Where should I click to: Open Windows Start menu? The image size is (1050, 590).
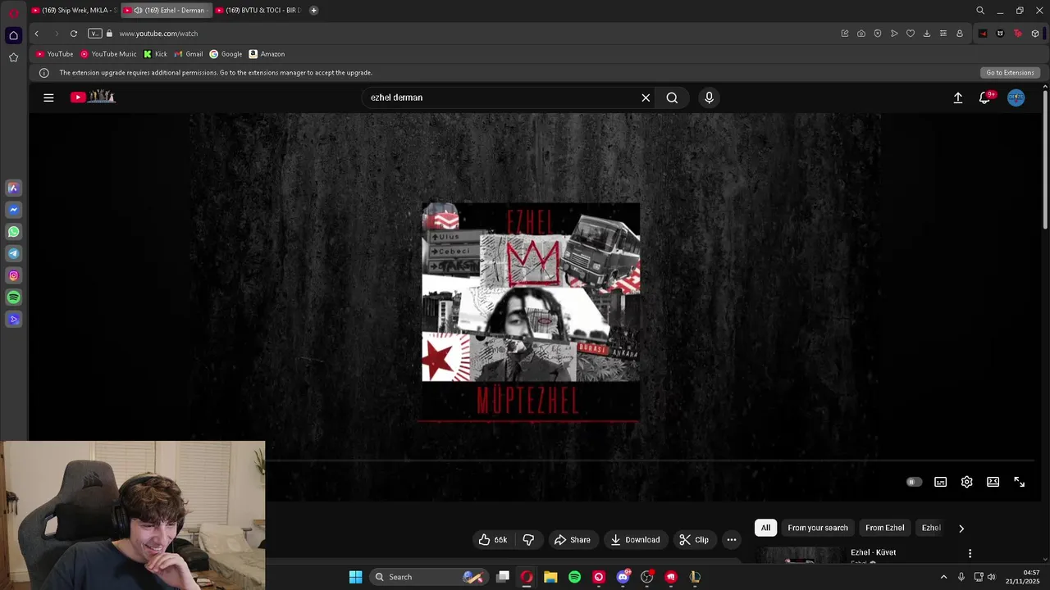click(x=355, y=577)
